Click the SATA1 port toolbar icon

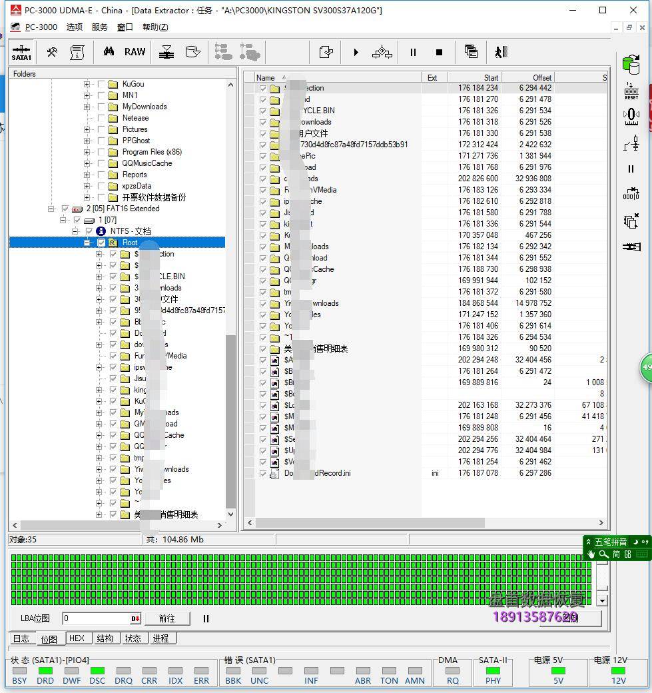pyautogui.click(x=21, y=52)
